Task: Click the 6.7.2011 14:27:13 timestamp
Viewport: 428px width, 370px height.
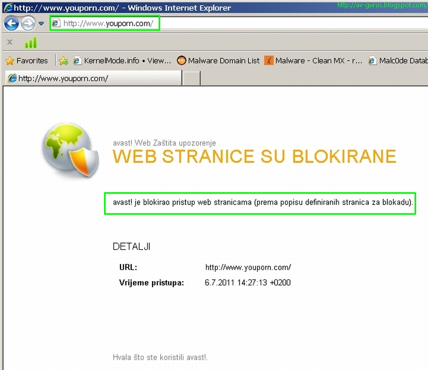Action: coord(248,283)
